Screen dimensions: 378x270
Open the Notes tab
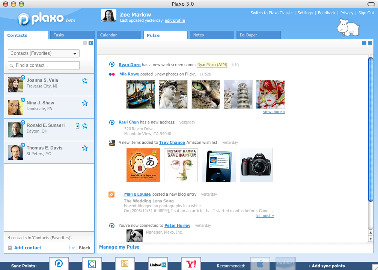[212, 35]
